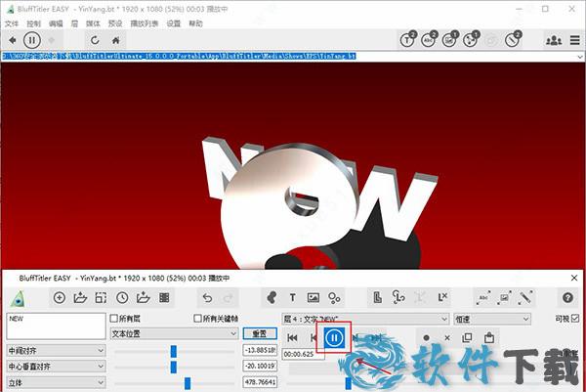The width and height of the screenshot is (586, 392).
Task: Open the 恒速 speed dropdown
Action: coord(491,319)
